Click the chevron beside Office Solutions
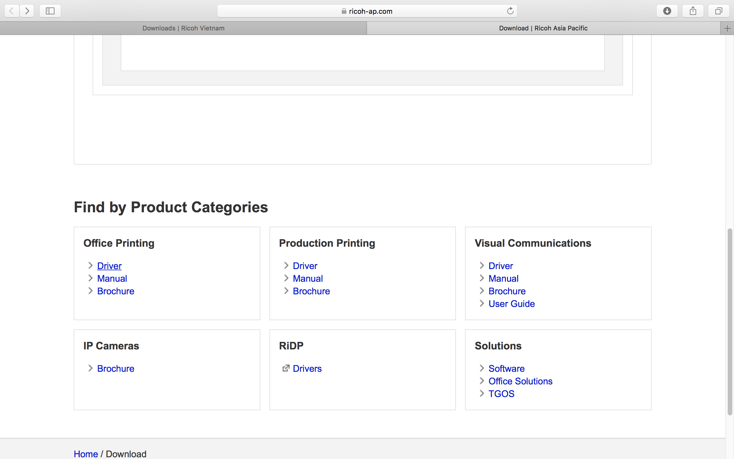Viewport: 734px width, 459px height. [x=481, y=381]
